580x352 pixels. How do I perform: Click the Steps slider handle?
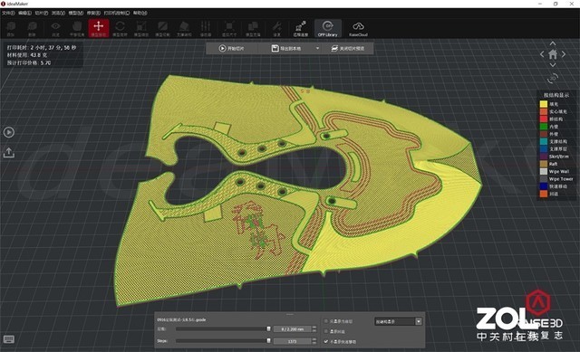pyautogui.click(x=268, y=341)
